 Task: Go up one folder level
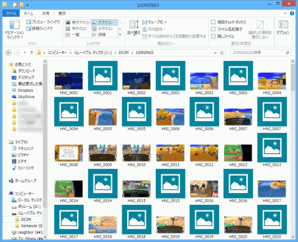(x=32, y=53)
